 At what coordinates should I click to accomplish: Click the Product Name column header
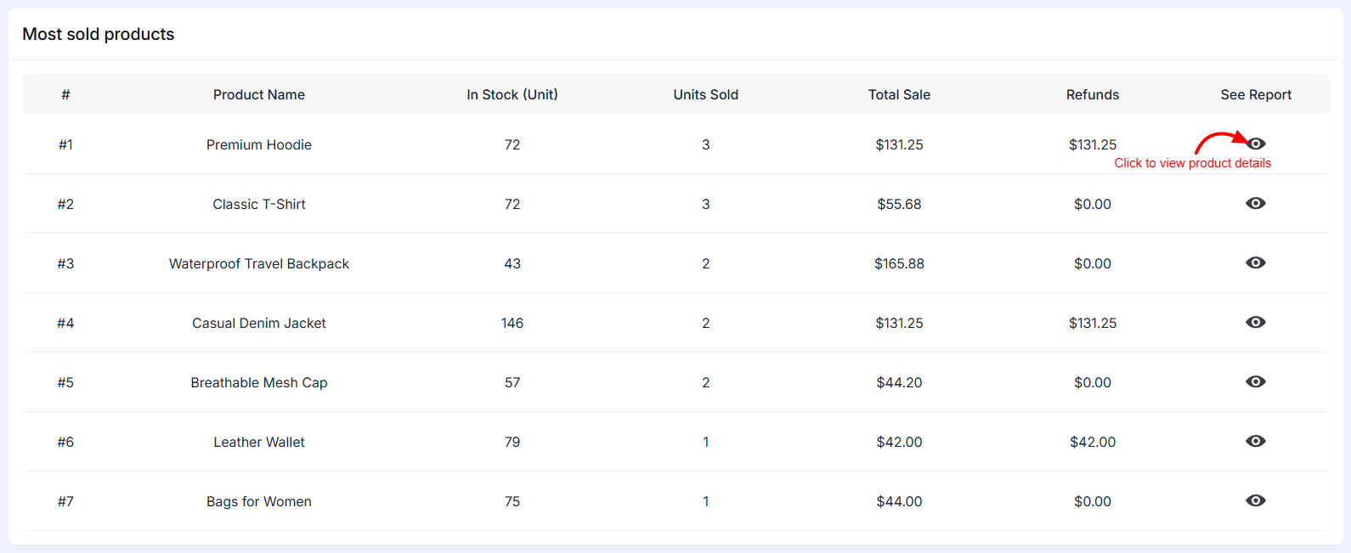[258, 94]
